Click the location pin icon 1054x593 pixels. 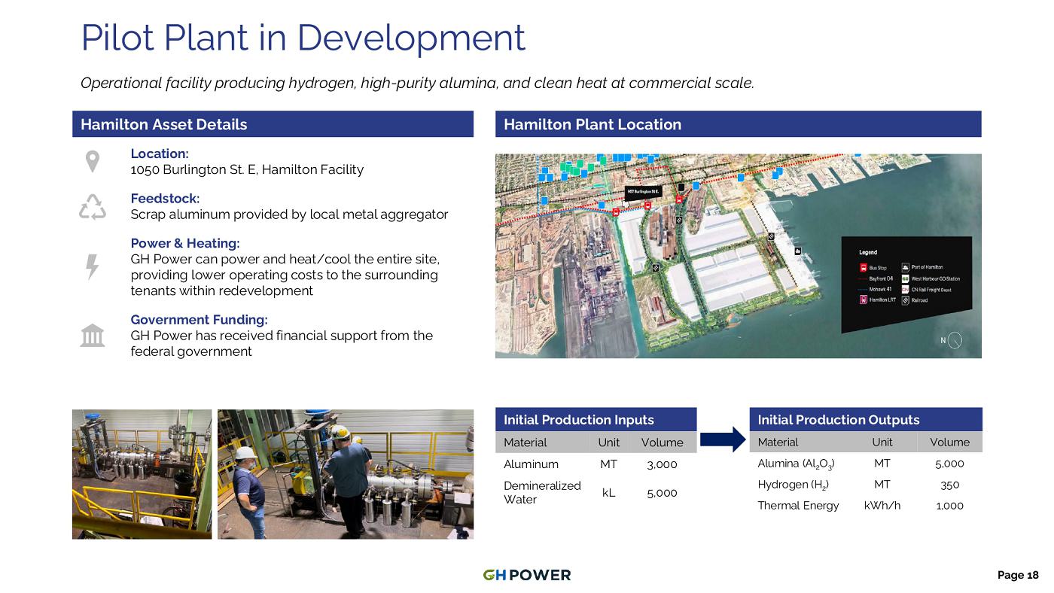[93, 162]
